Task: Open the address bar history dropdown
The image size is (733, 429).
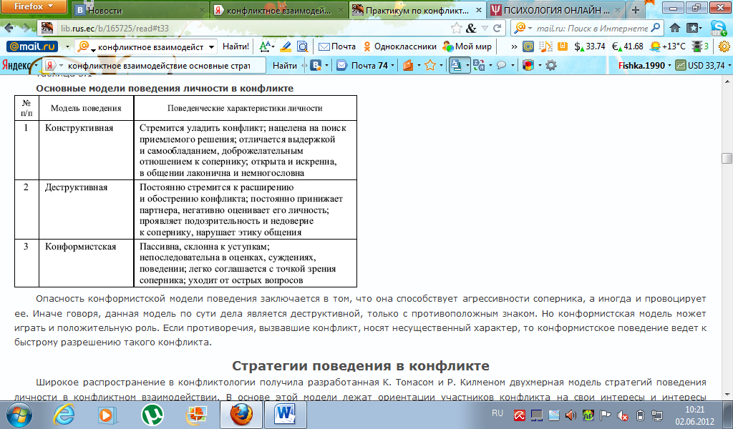Action: pos(485,29)
